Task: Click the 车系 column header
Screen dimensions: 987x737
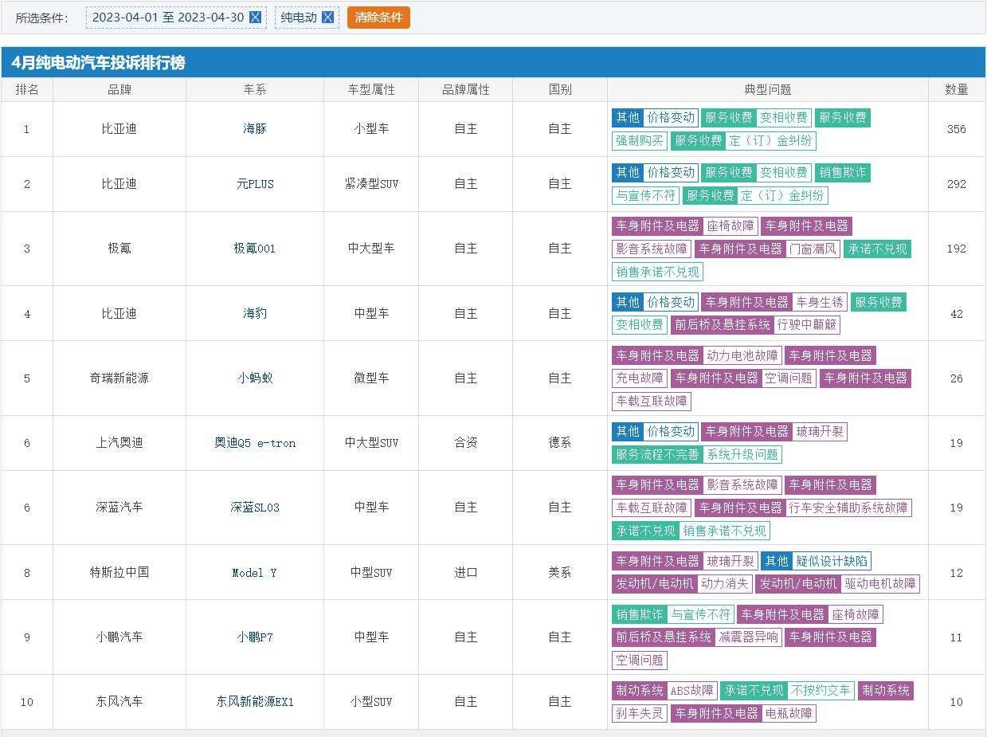Action: (x=255, y=90)
